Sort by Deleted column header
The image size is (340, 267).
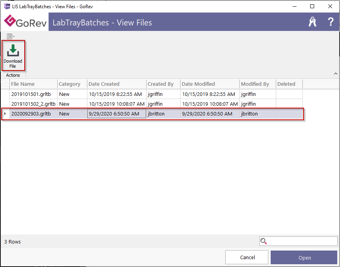pyautogui.click(x=289, y=84)
